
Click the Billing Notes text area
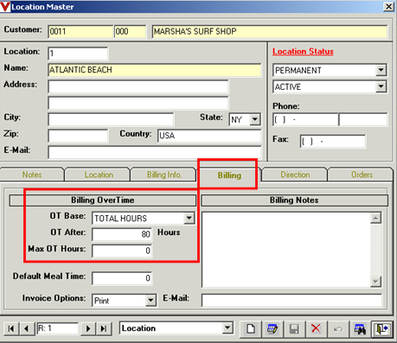(286, 250)
